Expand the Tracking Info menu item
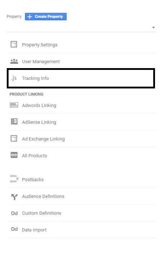Image resolution: width=160 pixels, height=255 pixels. click(x=81, y=78)
